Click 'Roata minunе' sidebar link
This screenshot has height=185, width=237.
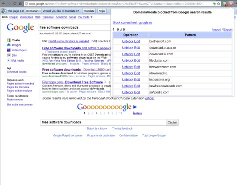click(x=15, y=99)
